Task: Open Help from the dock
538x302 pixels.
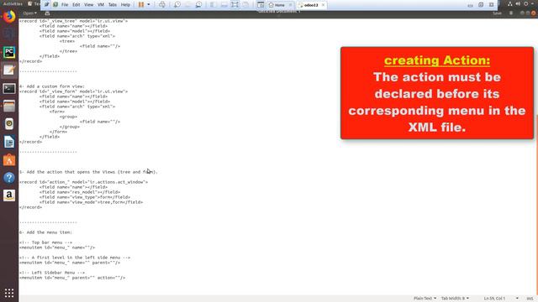Action: coord(9,178)
